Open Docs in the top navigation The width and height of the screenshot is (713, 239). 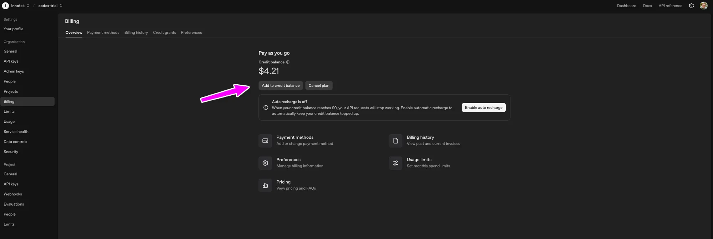click(647, 6)
